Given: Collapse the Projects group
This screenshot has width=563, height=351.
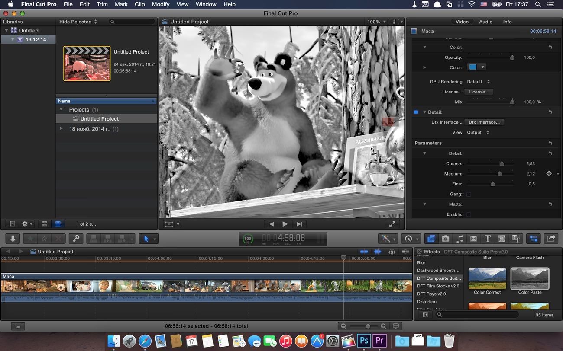Looking at the screenshot, I should [x=61, y=110].
